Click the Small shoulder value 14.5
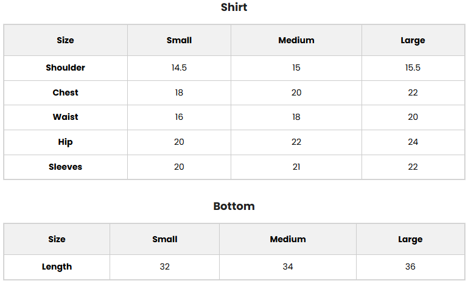 click(x=179, y=68)
